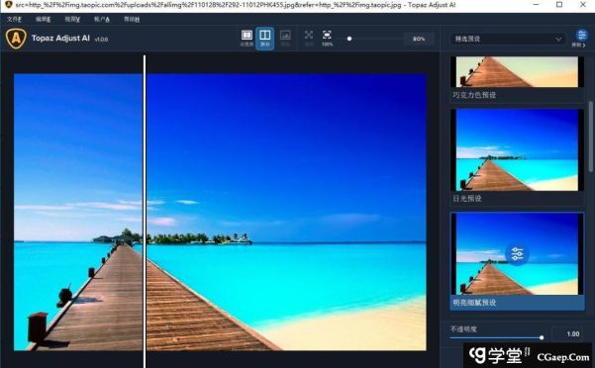
Task: Switch to single image view icon
Action: pos(285,38)
